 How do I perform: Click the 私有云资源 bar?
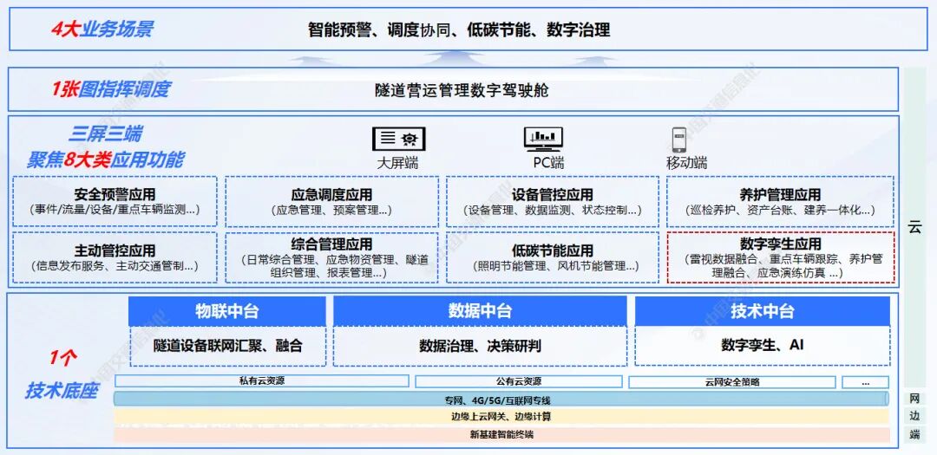coord(262,381)
